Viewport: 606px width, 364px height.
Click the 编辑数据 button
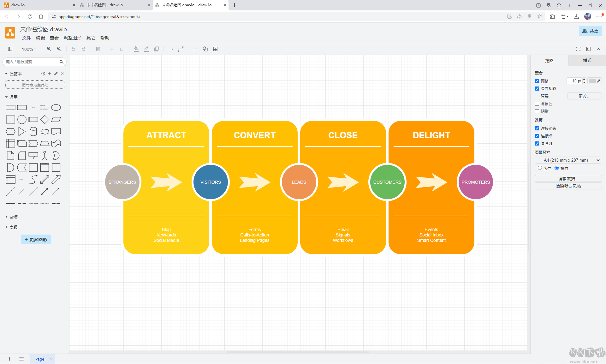tap(568, 179)
